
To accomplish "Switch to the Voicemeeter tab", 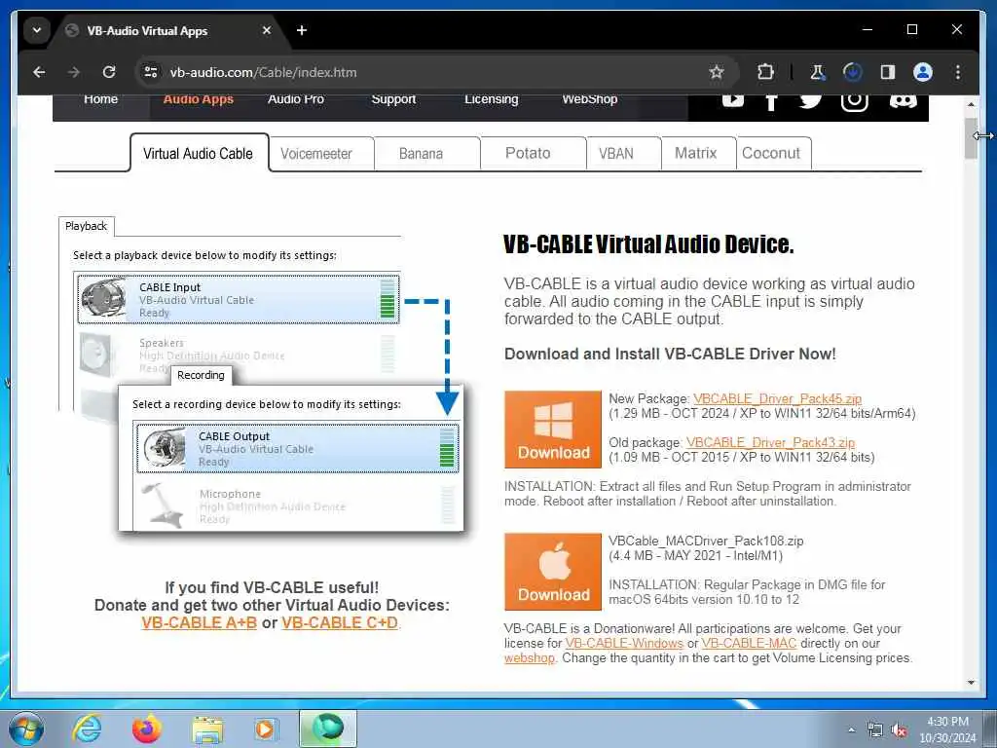I will coord(321,154).
